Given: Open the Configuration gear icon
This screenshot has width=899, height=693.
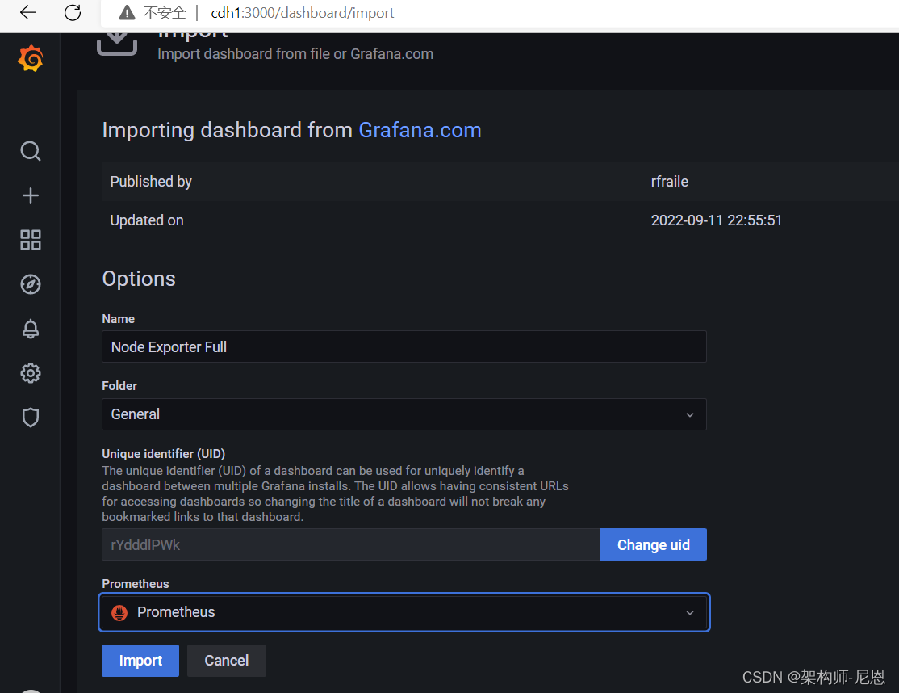Looking at the screenshot, I should click(31, 373).
